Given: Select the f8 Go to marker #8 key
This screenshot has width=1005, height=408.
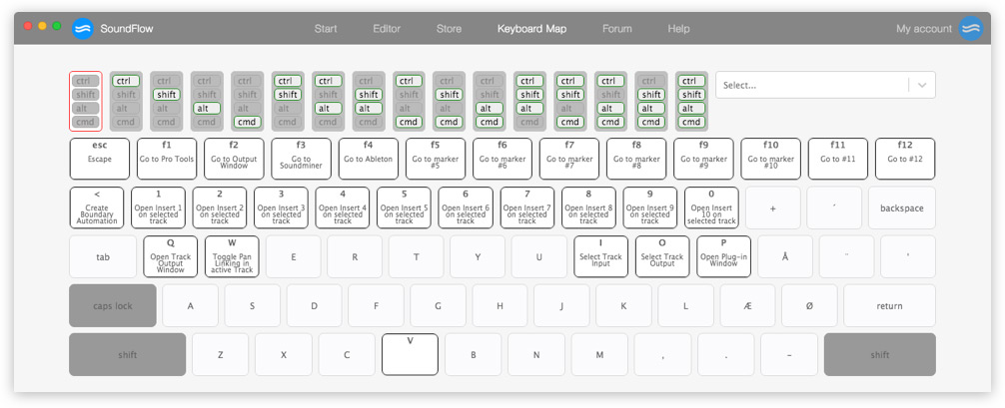Looking at the screenshot, I should 636,159.
